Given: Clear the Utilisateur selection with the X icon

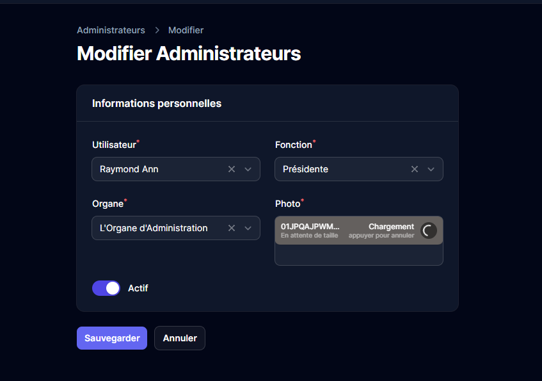Looking at the screenshot, I should tap(232, 169).
